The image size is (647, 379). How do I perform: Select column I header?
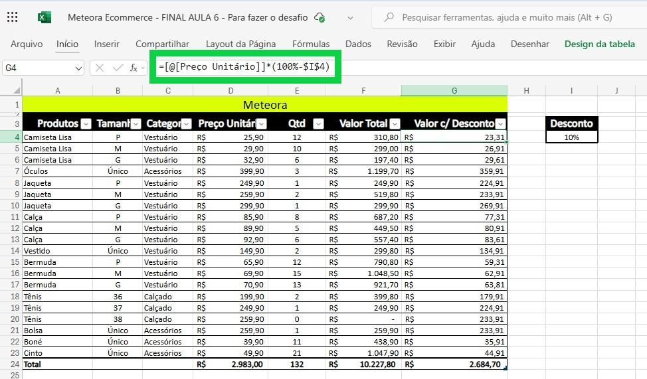[571, 90]
